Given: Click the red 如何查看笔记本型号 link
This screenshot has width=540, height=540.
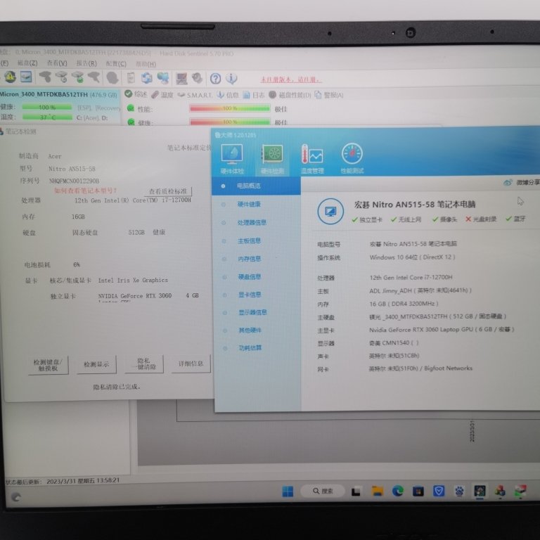Looking at the screenshot, I should coord(85,191).
